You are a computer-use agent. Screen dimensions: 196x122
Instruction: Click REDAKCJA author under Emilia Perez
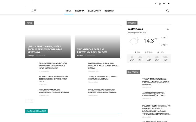coord(30,56)
